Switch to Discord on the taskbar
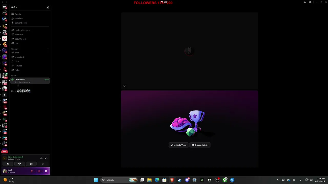This screenshot has width=328, height=184. 187,180
